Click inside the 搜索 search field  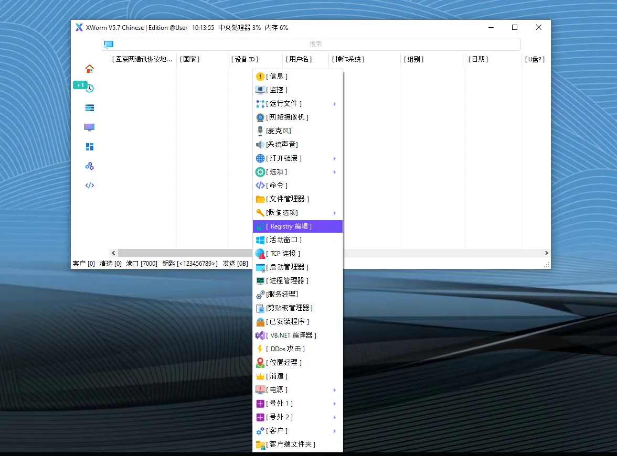[315, 45]
